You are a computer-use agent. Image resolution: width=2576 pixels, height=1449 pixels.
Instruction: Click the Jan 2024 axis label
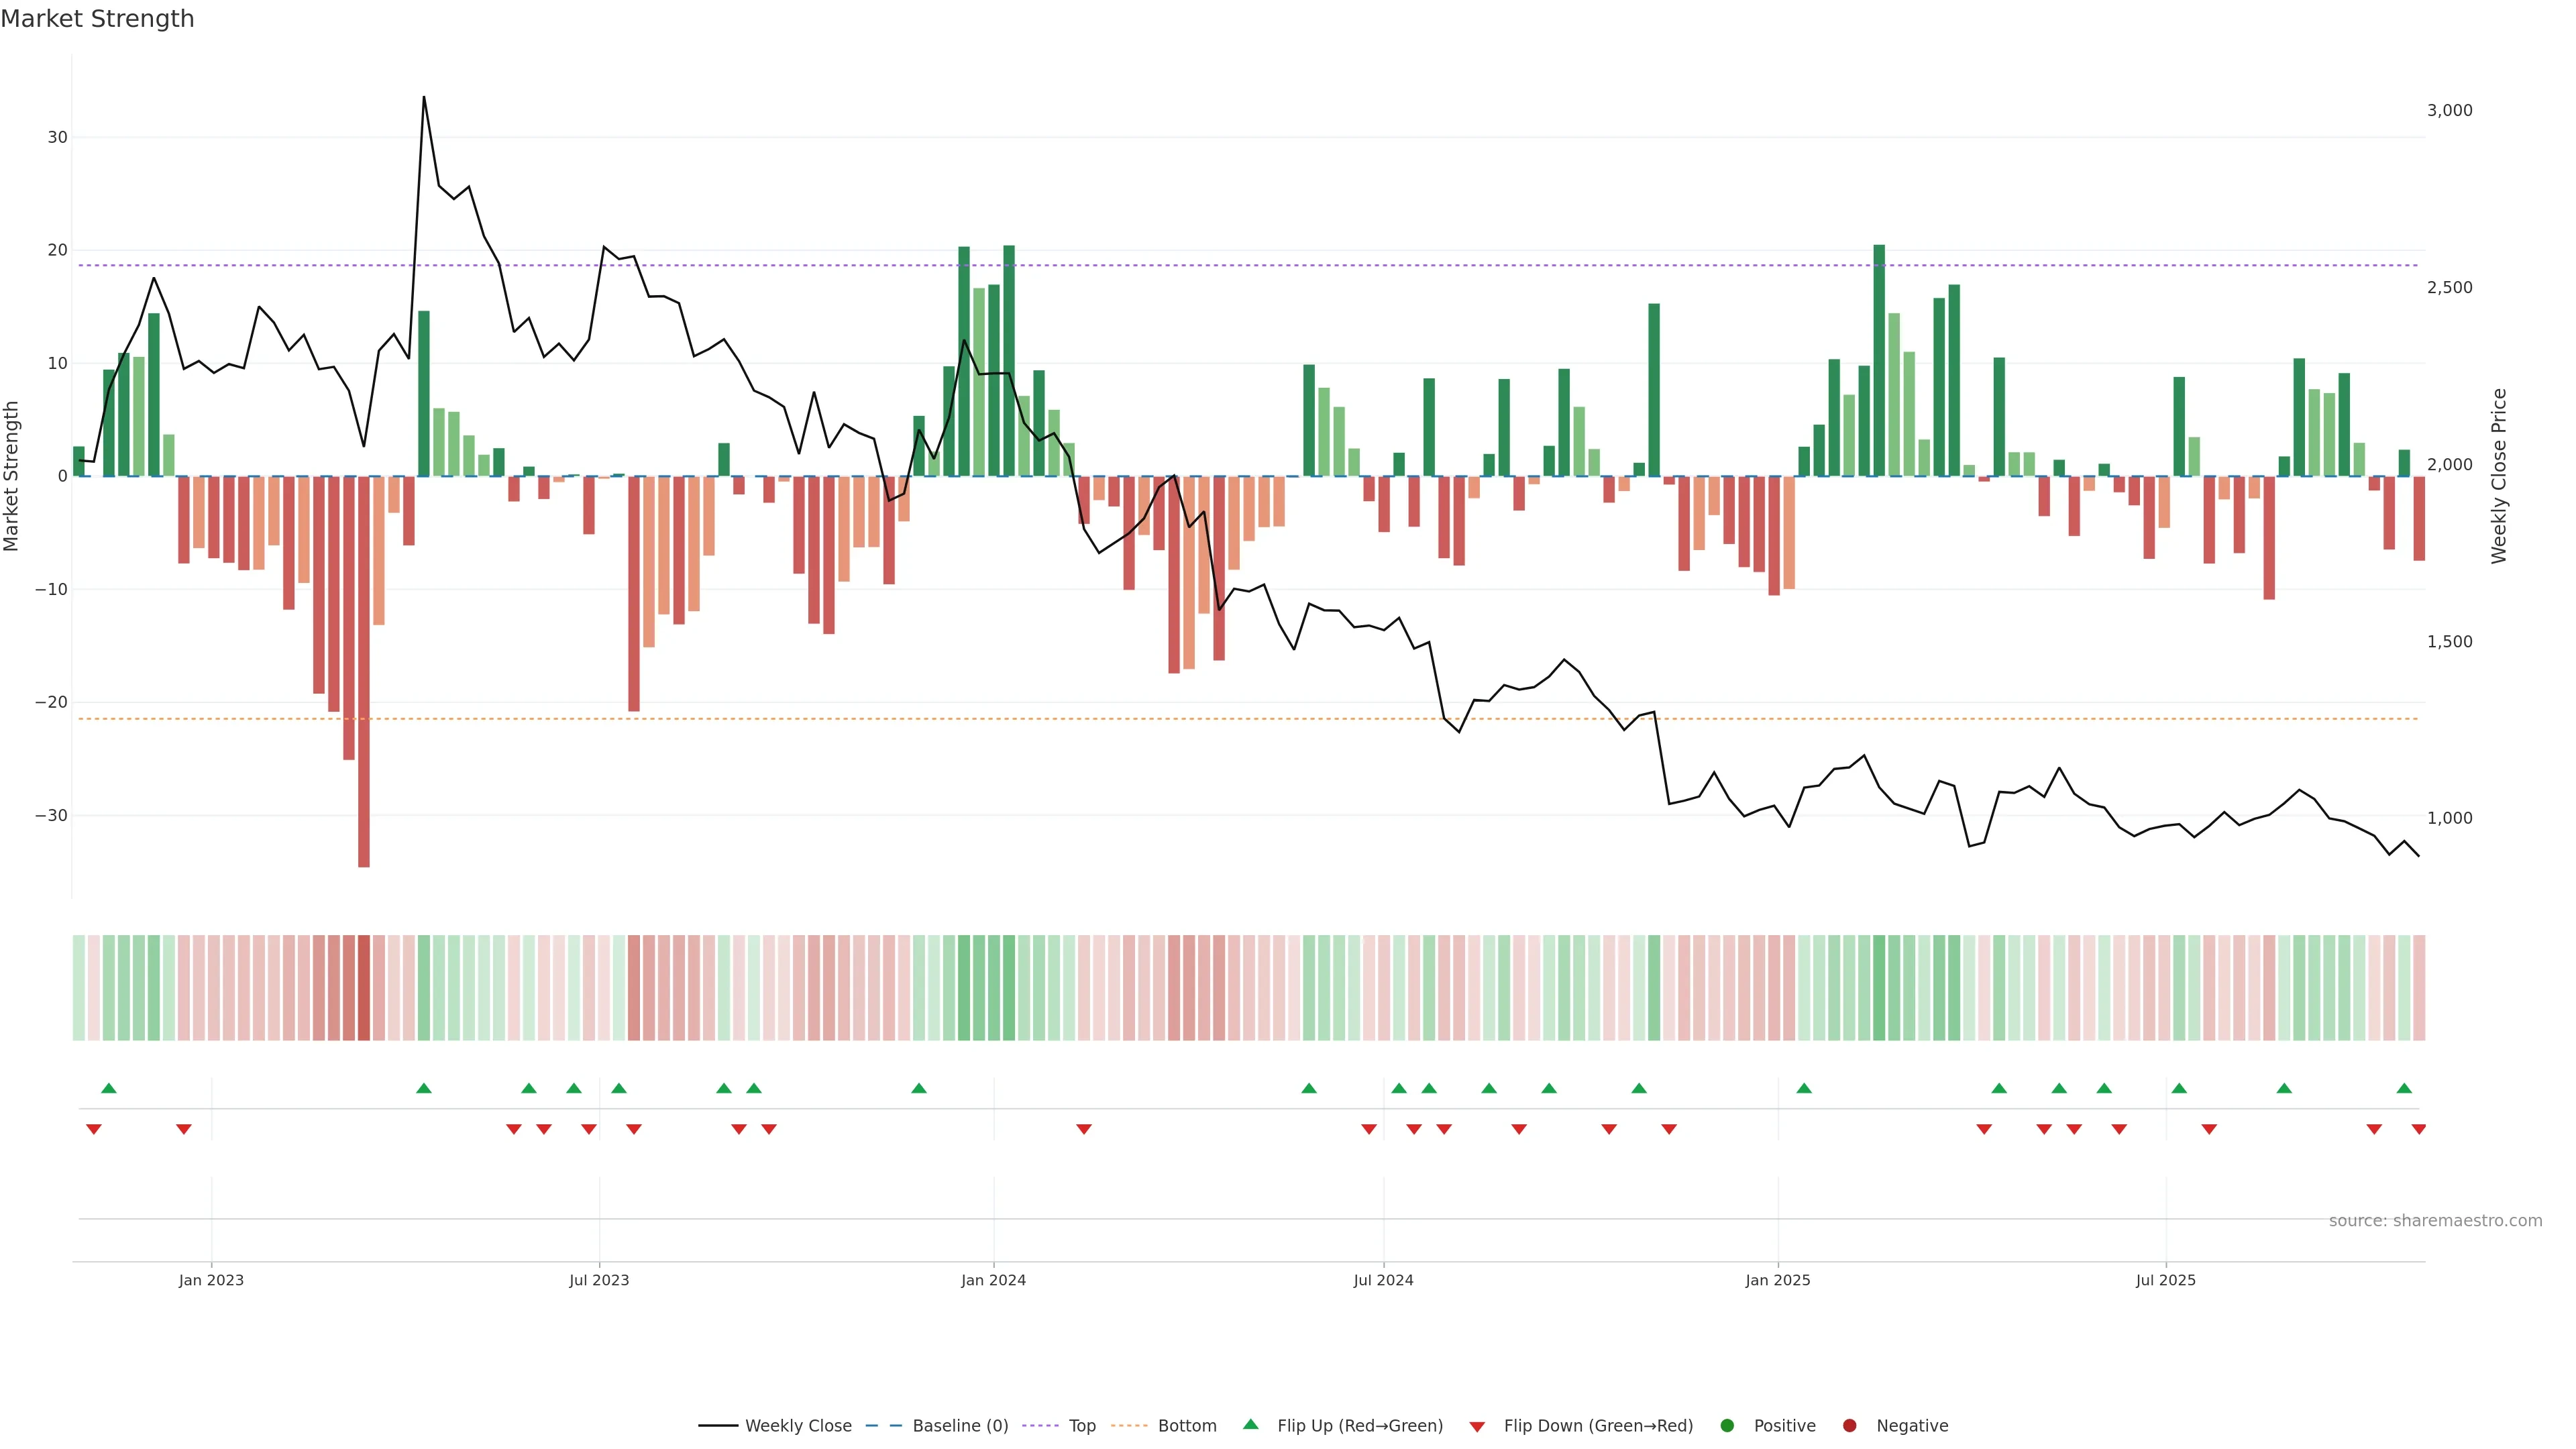point(993,1280)
